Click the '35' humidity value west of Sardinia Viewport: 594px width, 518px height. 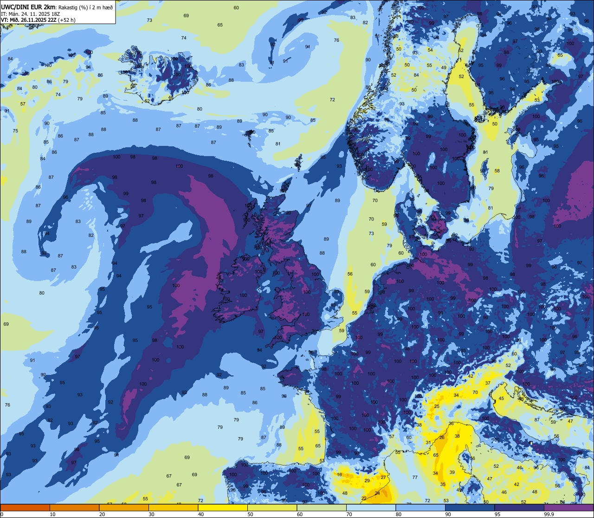point(443,485)
